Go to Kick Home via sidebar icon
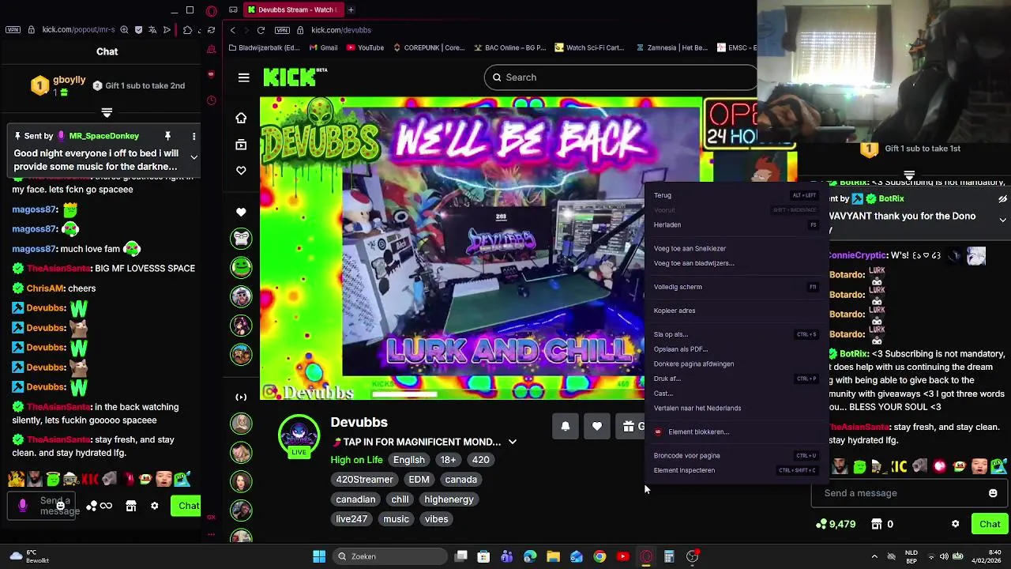This screenshot has height=569, width=1011. (x=241, y=118)
